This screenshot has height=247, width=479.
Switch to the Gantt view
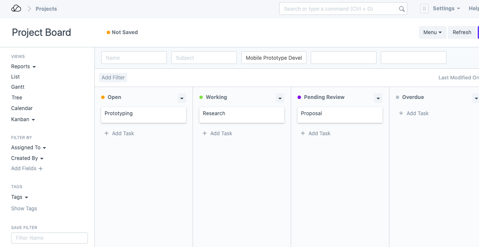18,87
